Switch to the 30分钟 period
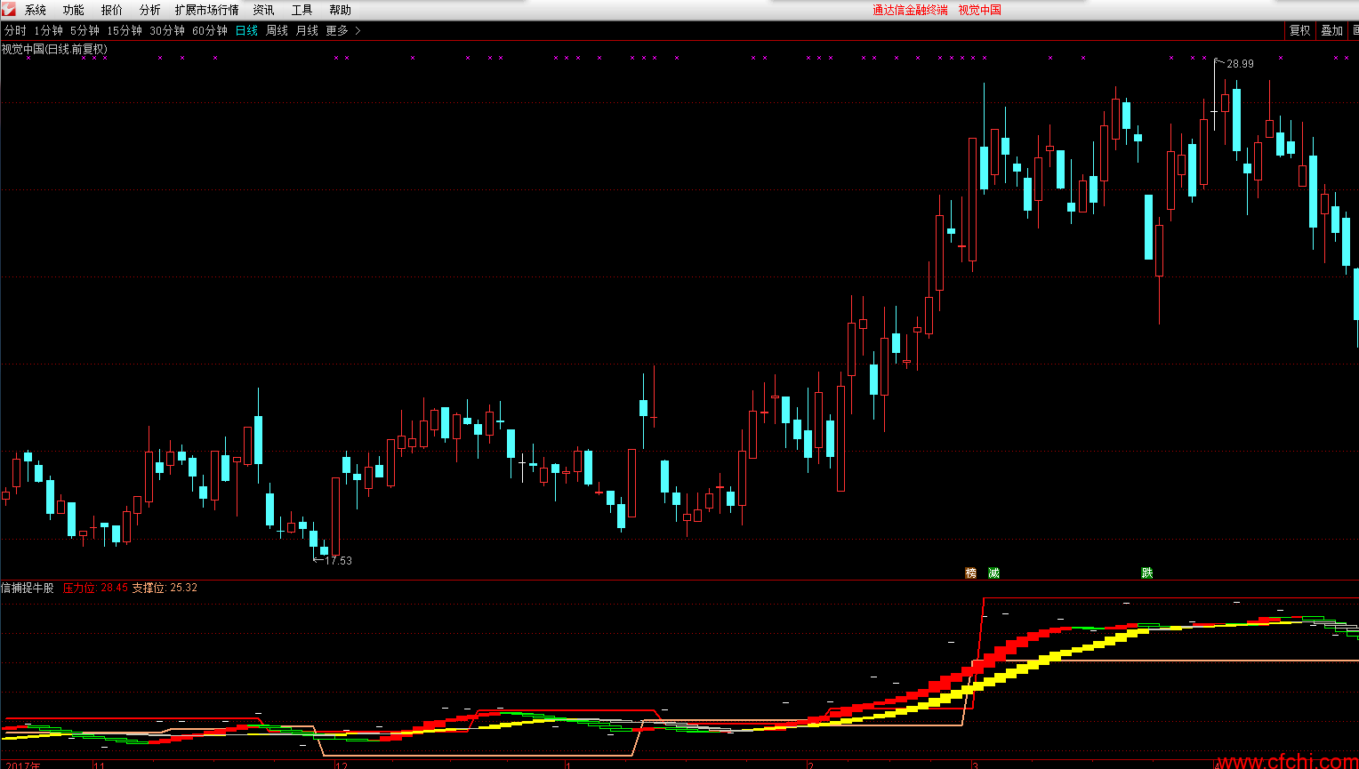1359x769 pixels. click(x=167, y=30)
